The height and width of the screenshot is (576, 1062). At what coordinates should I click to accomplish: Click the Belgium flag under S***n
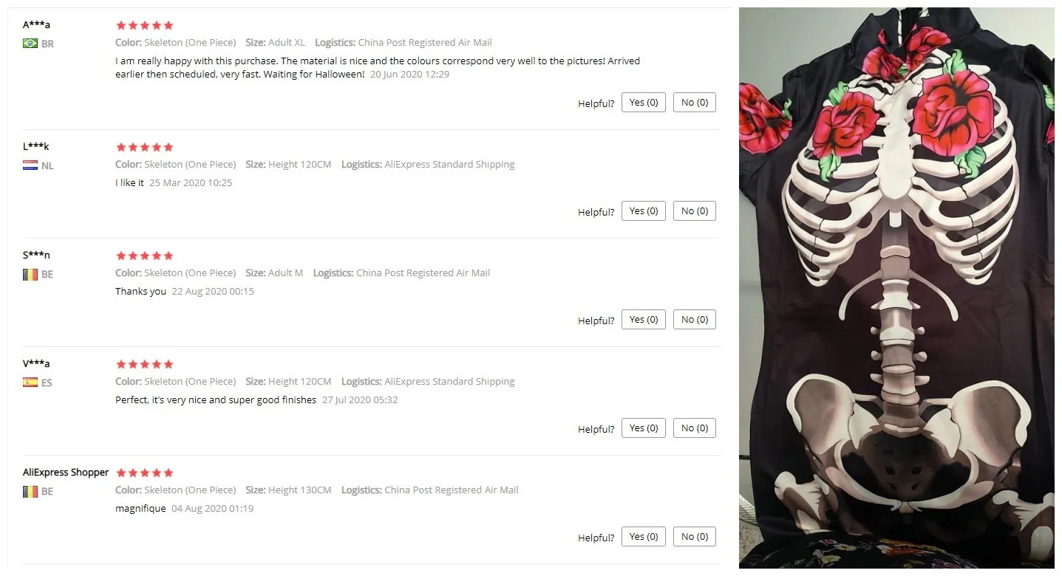30,274
